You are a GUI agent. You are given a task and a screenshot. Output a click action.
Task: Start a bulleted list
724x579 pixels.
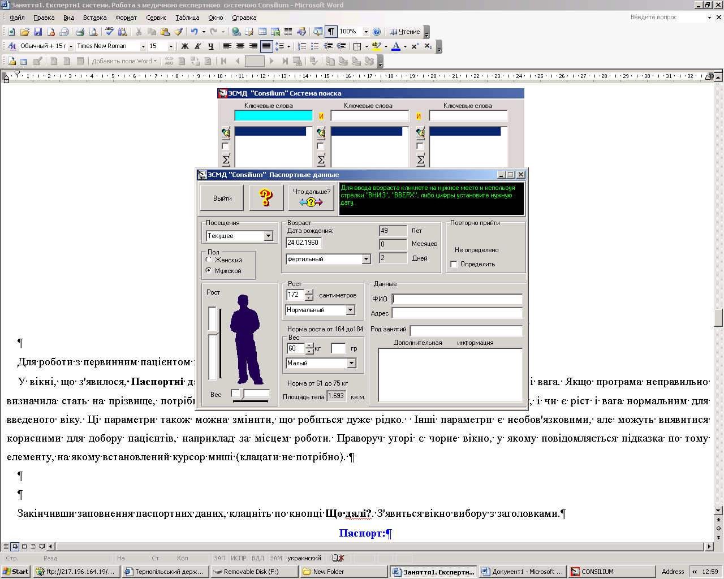click(315, 46)
